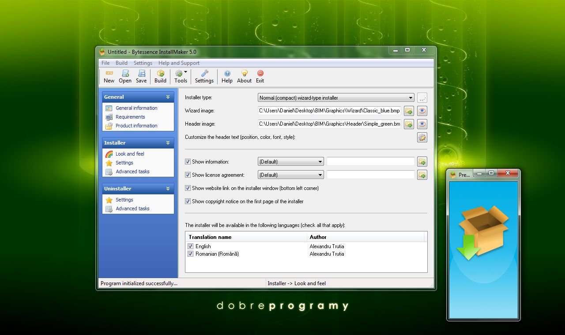Collapse the General sidebar section
This screenshot has height=335, width=565.
point(168,97)
